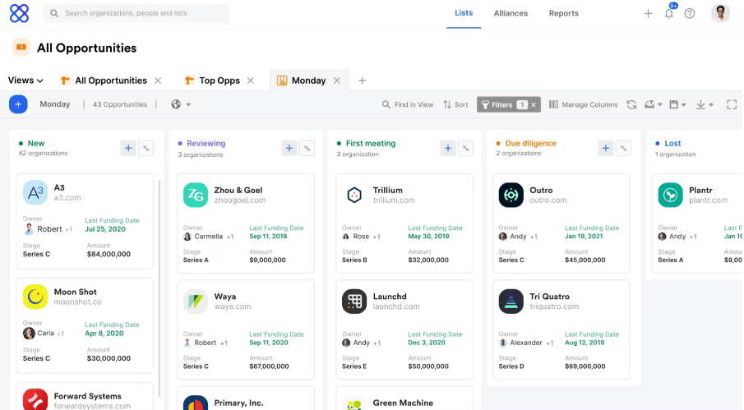Viewport: 744px width, 410px height.
Task: Collapse the New column
Action: click(146, 148)
